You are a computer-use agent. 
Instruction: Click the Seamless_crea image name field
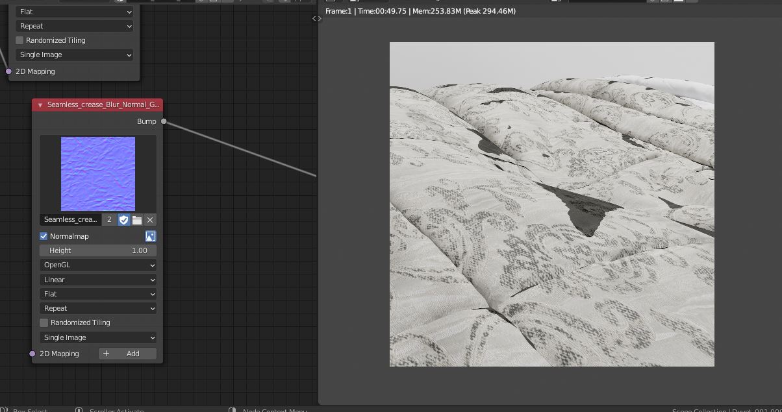tap(71, 220)
